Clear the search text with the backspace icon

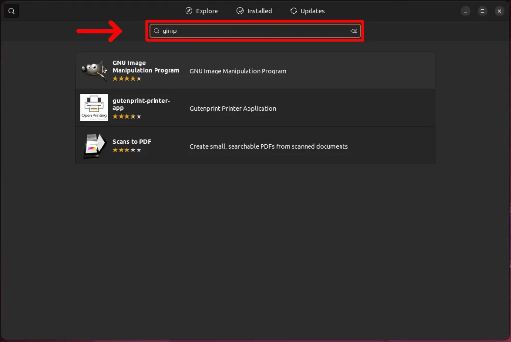[x=354, y=31]
